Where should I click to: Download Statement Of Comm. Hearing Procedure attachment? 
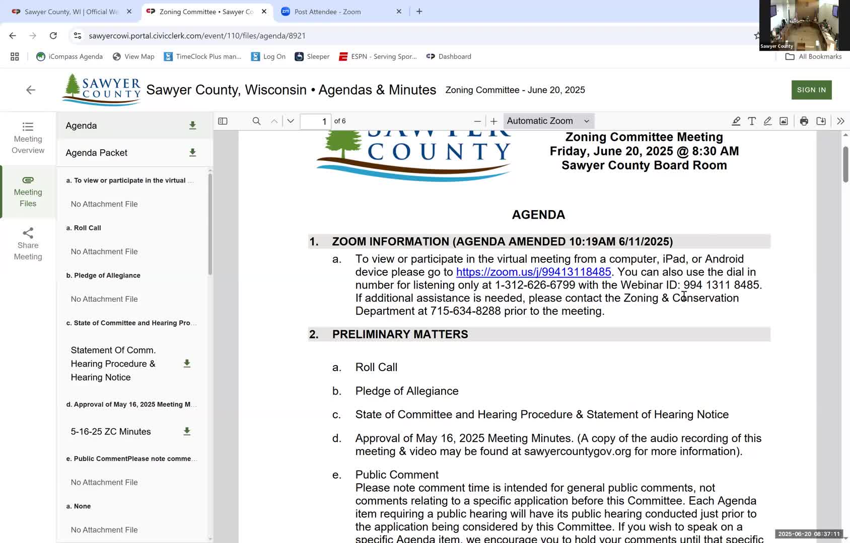pos(187,364)
